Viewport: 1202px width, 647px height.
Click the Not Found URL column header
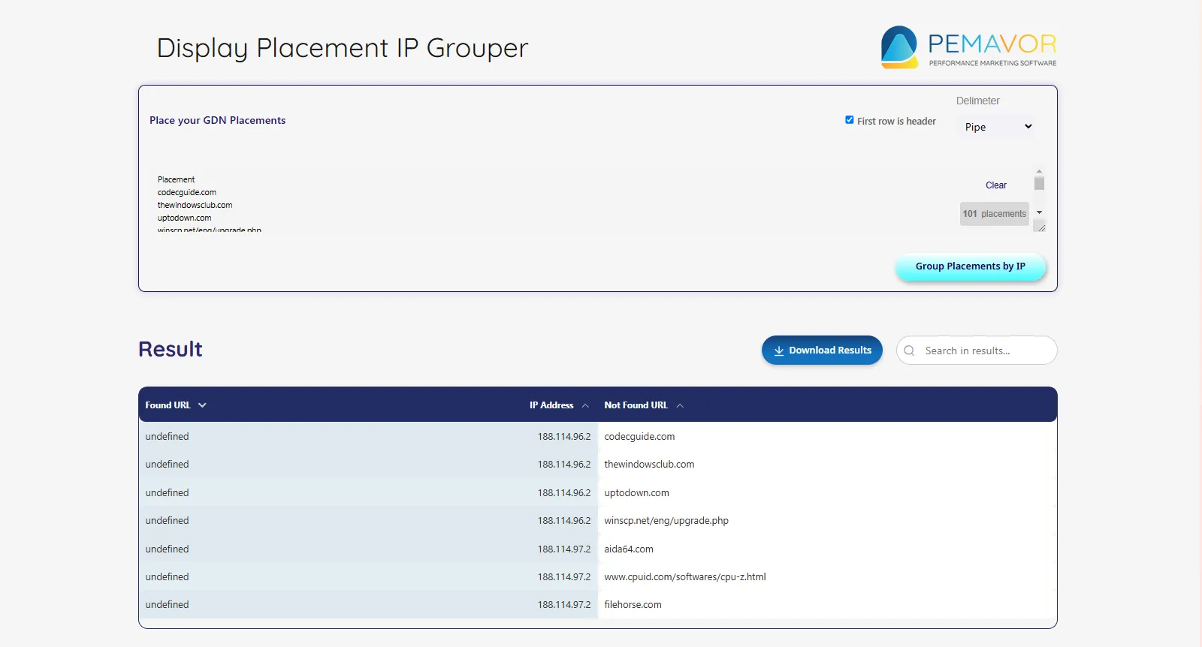[636, 405]
